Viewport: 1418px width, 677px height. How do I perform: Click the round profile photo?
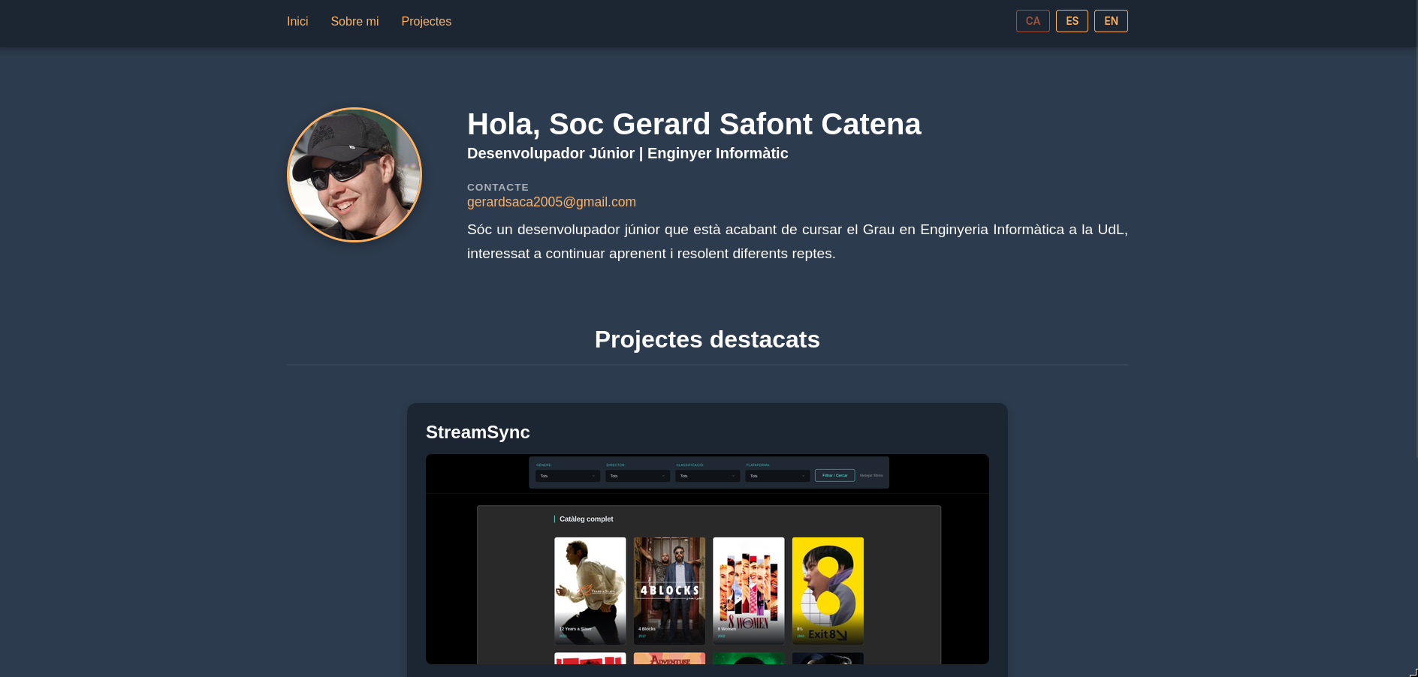point(354,175)
